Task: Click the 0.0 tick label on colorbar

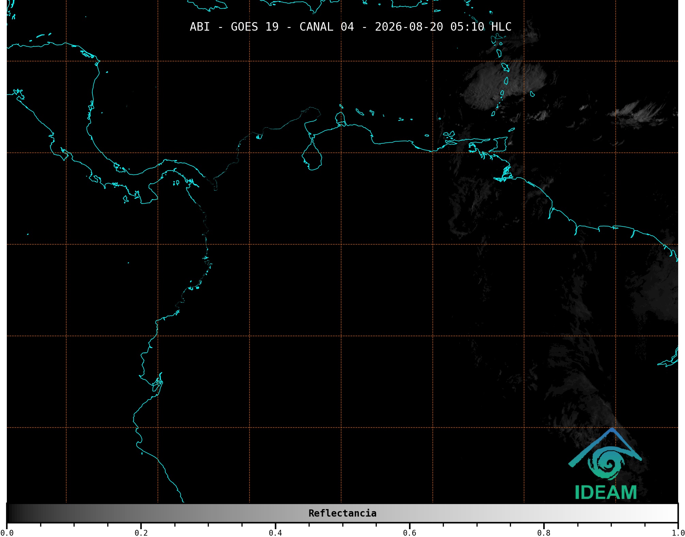Action: point(7,533)
